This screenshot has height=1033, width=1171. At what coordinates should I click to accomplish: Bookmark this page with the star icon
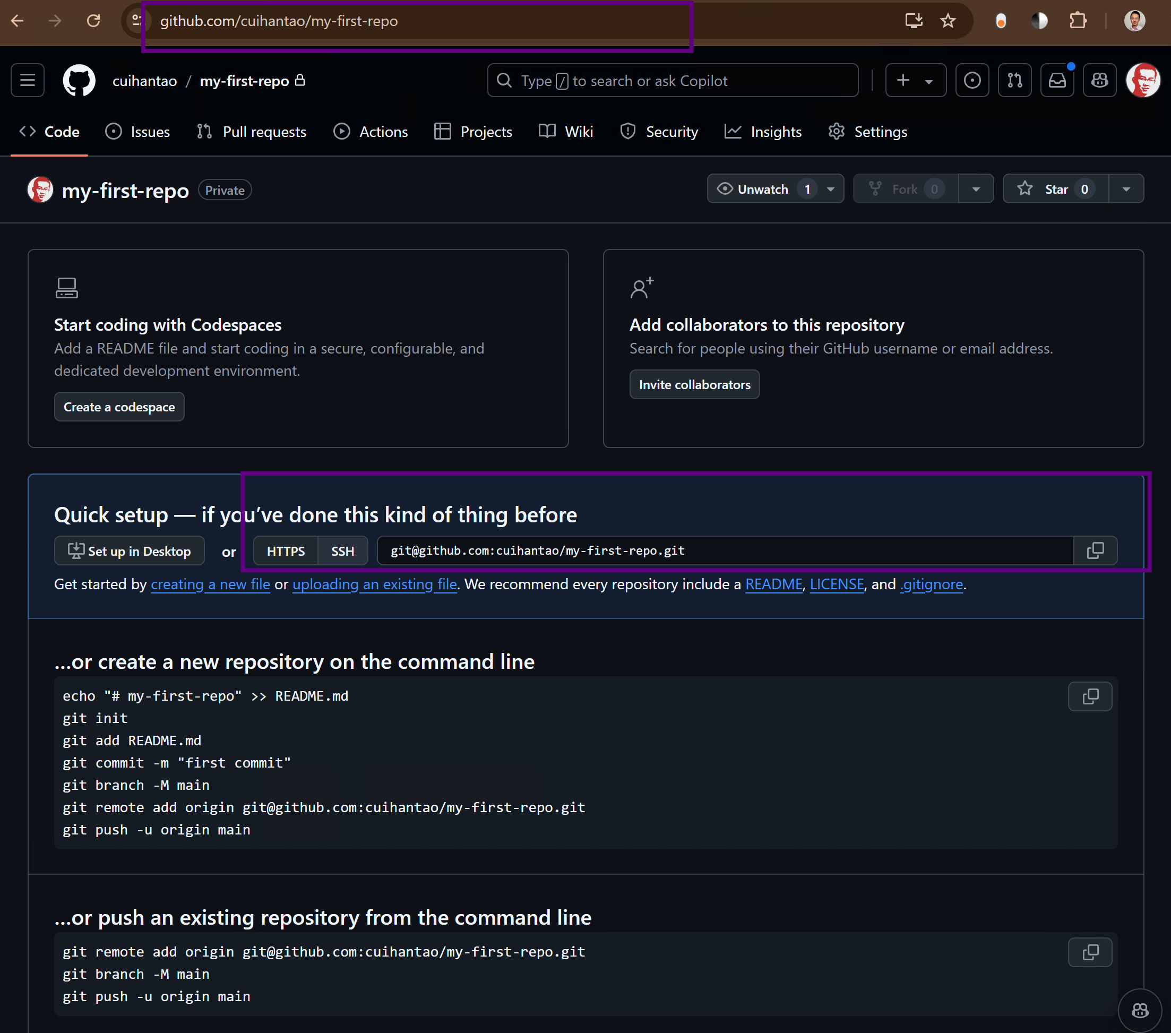pos(948,21)
